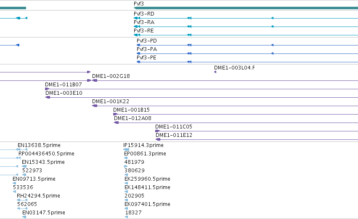Click the 202905 arrow glyph
Screen dimensions: 358x219
click(126, 200)
